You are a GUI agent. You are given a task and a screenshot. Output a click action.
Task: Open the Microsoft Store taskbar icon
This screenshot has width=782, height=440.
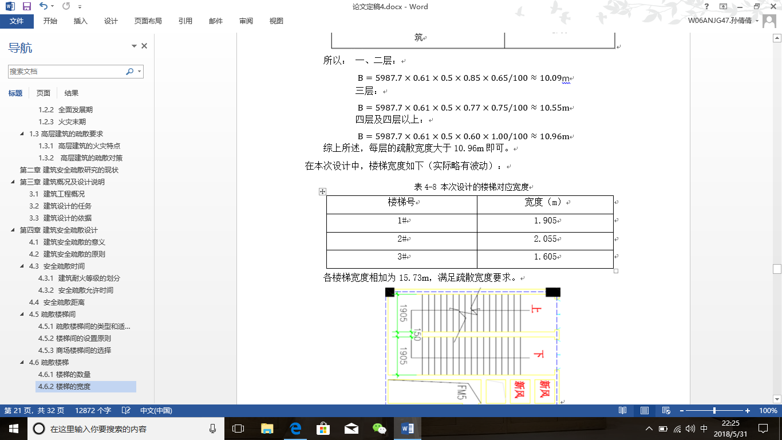(323, 429)
